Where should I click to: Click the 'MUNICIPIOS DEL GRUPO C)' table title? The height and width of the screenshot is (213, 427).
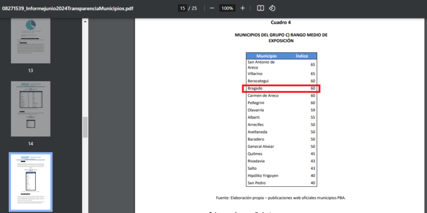[x=281, y=37]
